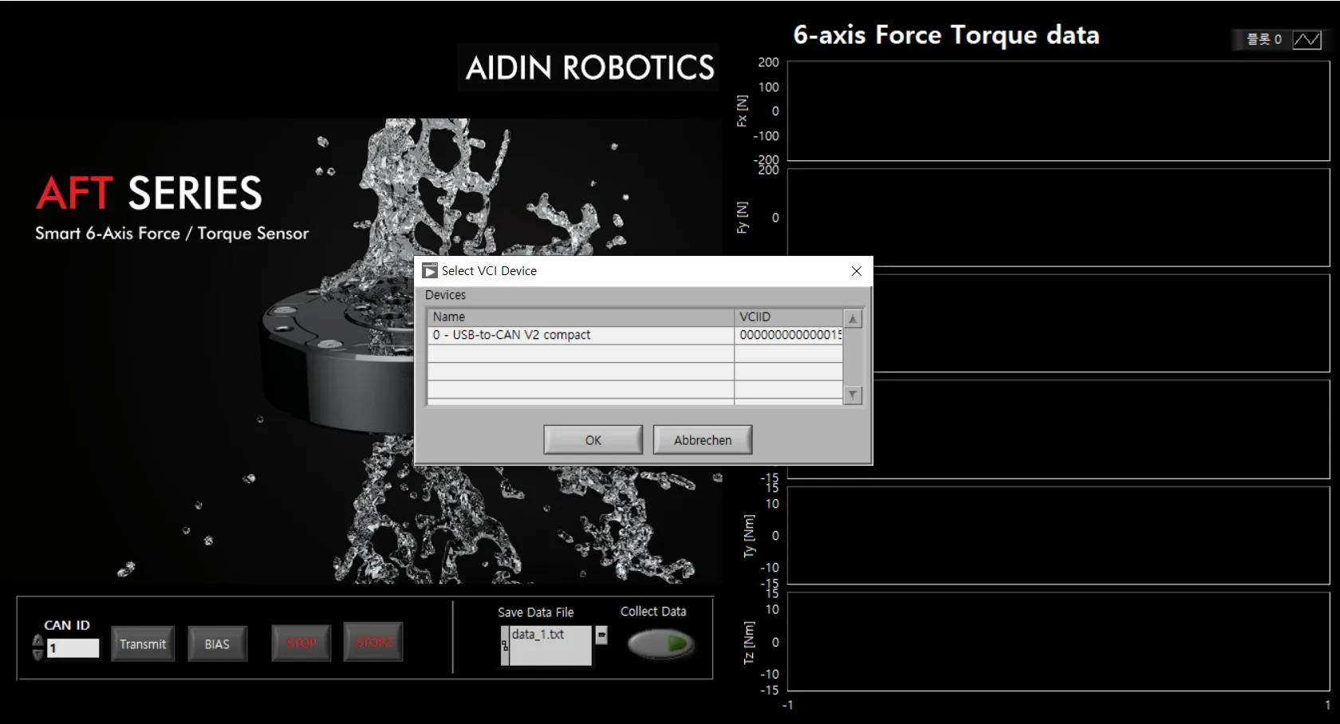Screen dimensions: 1340x724
Task: Click the Transmit button
Action: tap(143, 643)
